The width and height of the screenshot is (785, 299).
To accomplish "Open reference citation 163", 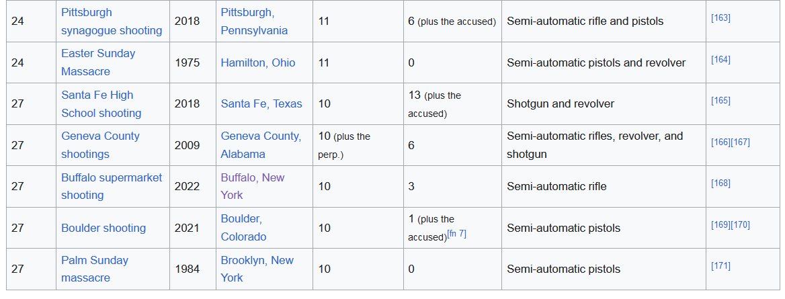I will pyautogui.click(x=720, y=18).
